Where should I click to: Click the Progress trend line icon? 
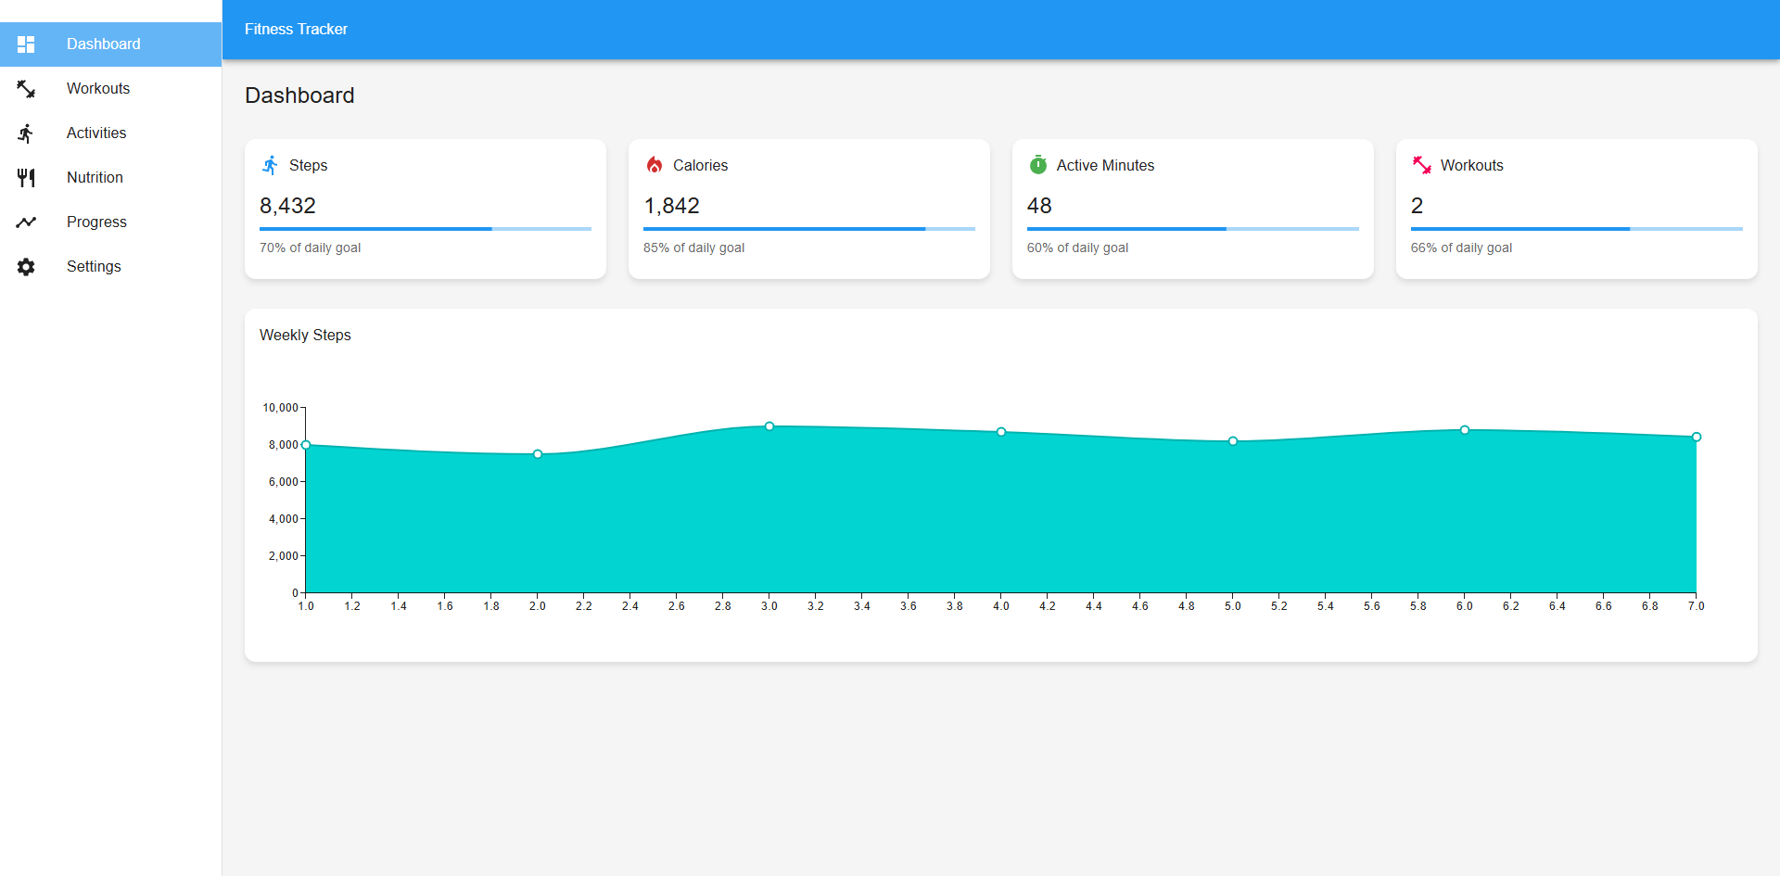(x=26, y=222)
